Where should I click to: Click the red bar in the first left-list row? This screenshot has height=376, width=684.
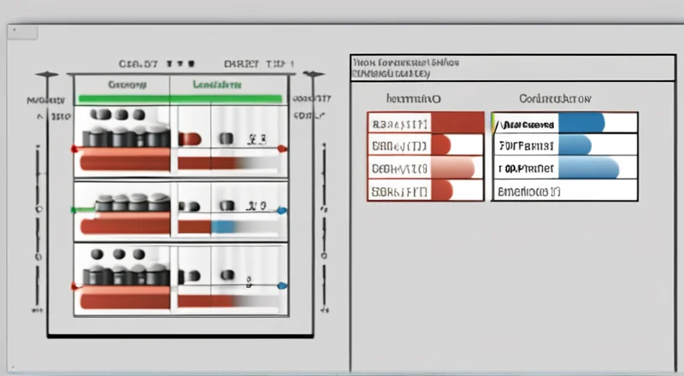(x=457, y=123)
